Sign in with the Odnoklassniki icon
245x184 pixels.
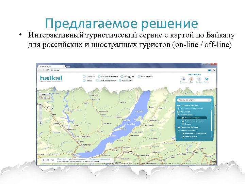191,79
